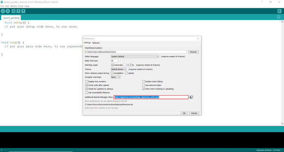Toggle the Automatic interface scale checkbox
The image size is (284, 152).
tap(113, 65)
